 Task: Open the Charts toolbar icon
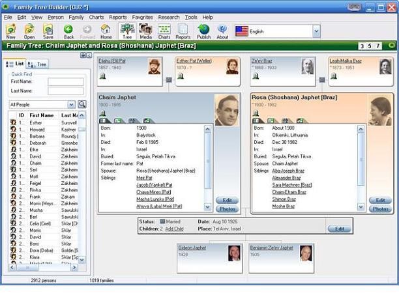click(x=164, y=31)
